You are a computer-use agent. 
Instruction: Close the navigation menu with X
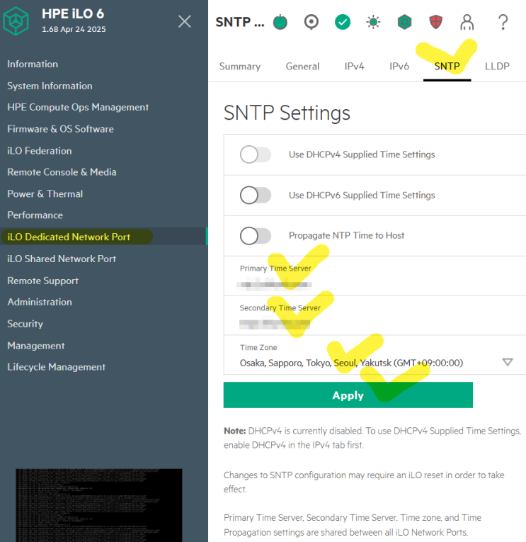coord(185,21)
